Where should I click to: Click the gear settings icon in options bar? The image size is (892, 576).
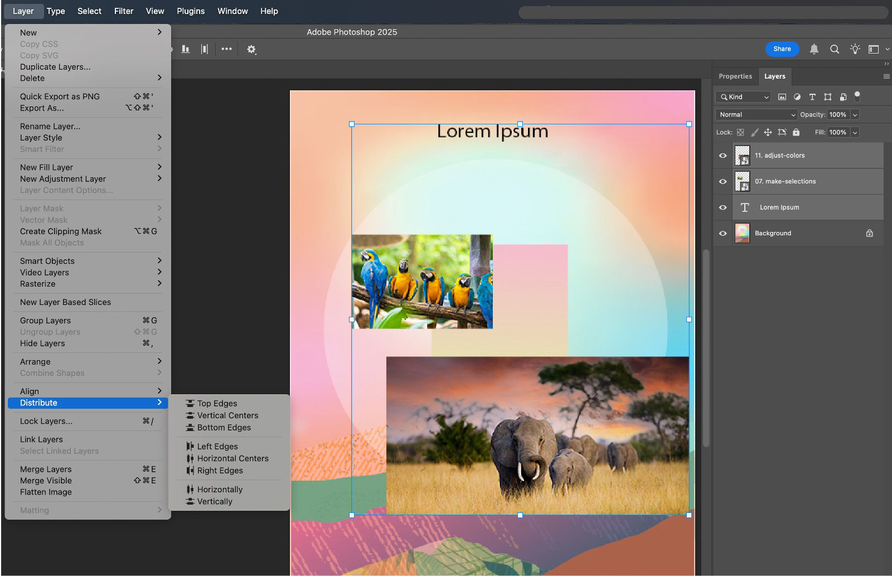(x=251, y=49)
